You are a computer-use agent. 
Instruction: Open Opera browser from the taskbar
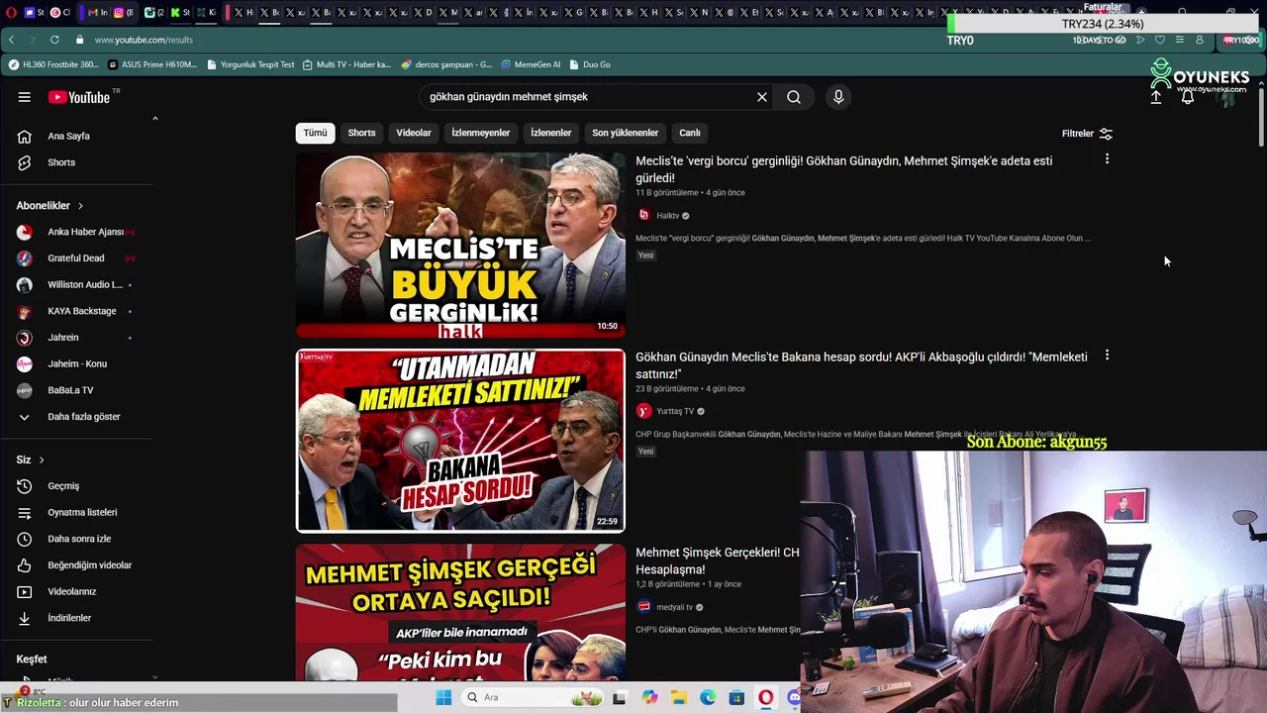tap(765, 697)
